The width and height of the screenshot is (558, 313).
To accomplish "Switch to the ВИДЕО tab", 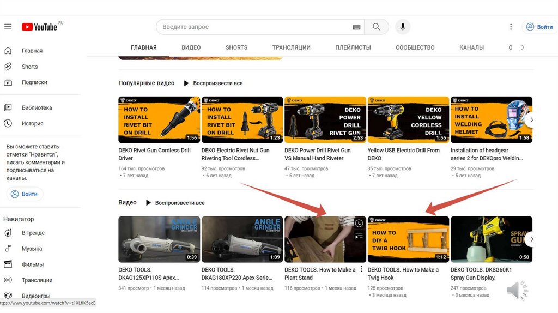I will 191,47.
